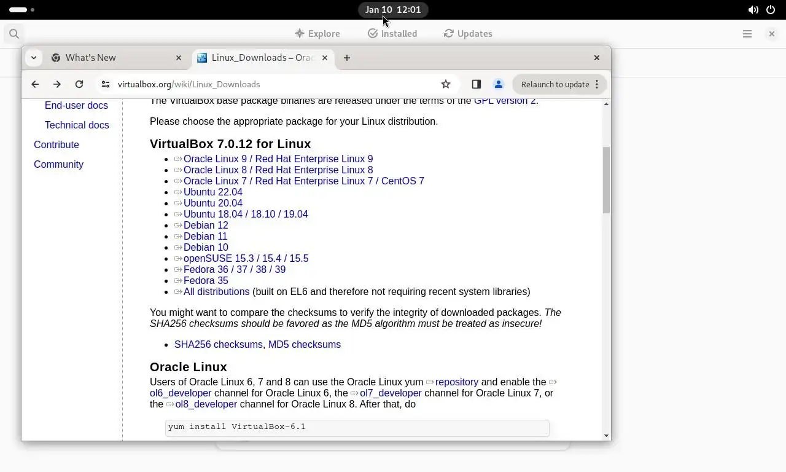Viewport: 786px width, 472px height.
Task: Click the yum install VirtualBox-6.1 code box
Action: tap(357, 428)
